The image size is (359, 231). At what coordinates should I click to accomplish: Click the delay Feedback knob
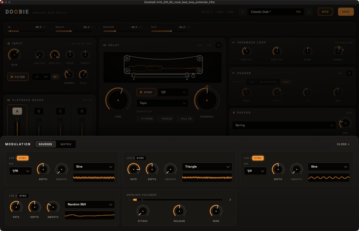tap(207, 100)
